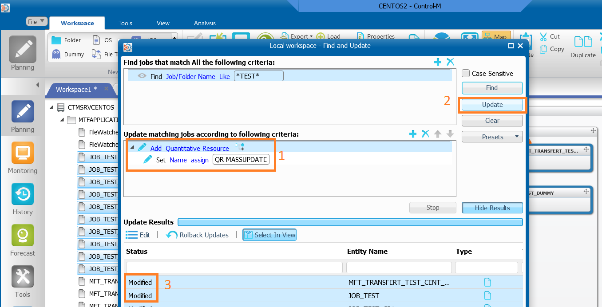Move update criterion up with arrow icon
This screenshot has width=602, height=307.
[x=438, y=134]
